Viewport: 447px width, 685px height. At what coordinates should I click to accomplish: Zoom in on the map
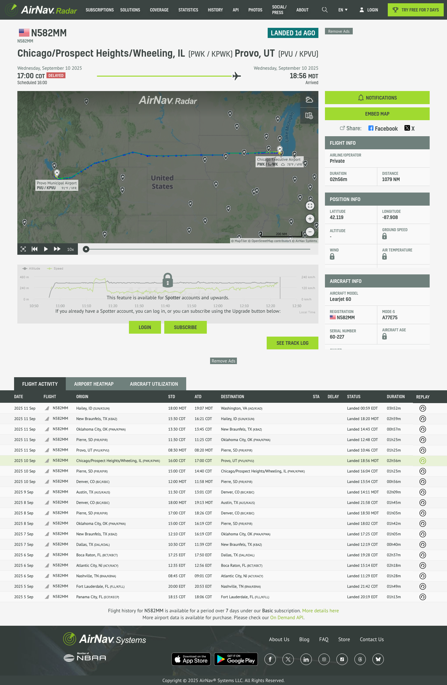(x=310, y=219)
